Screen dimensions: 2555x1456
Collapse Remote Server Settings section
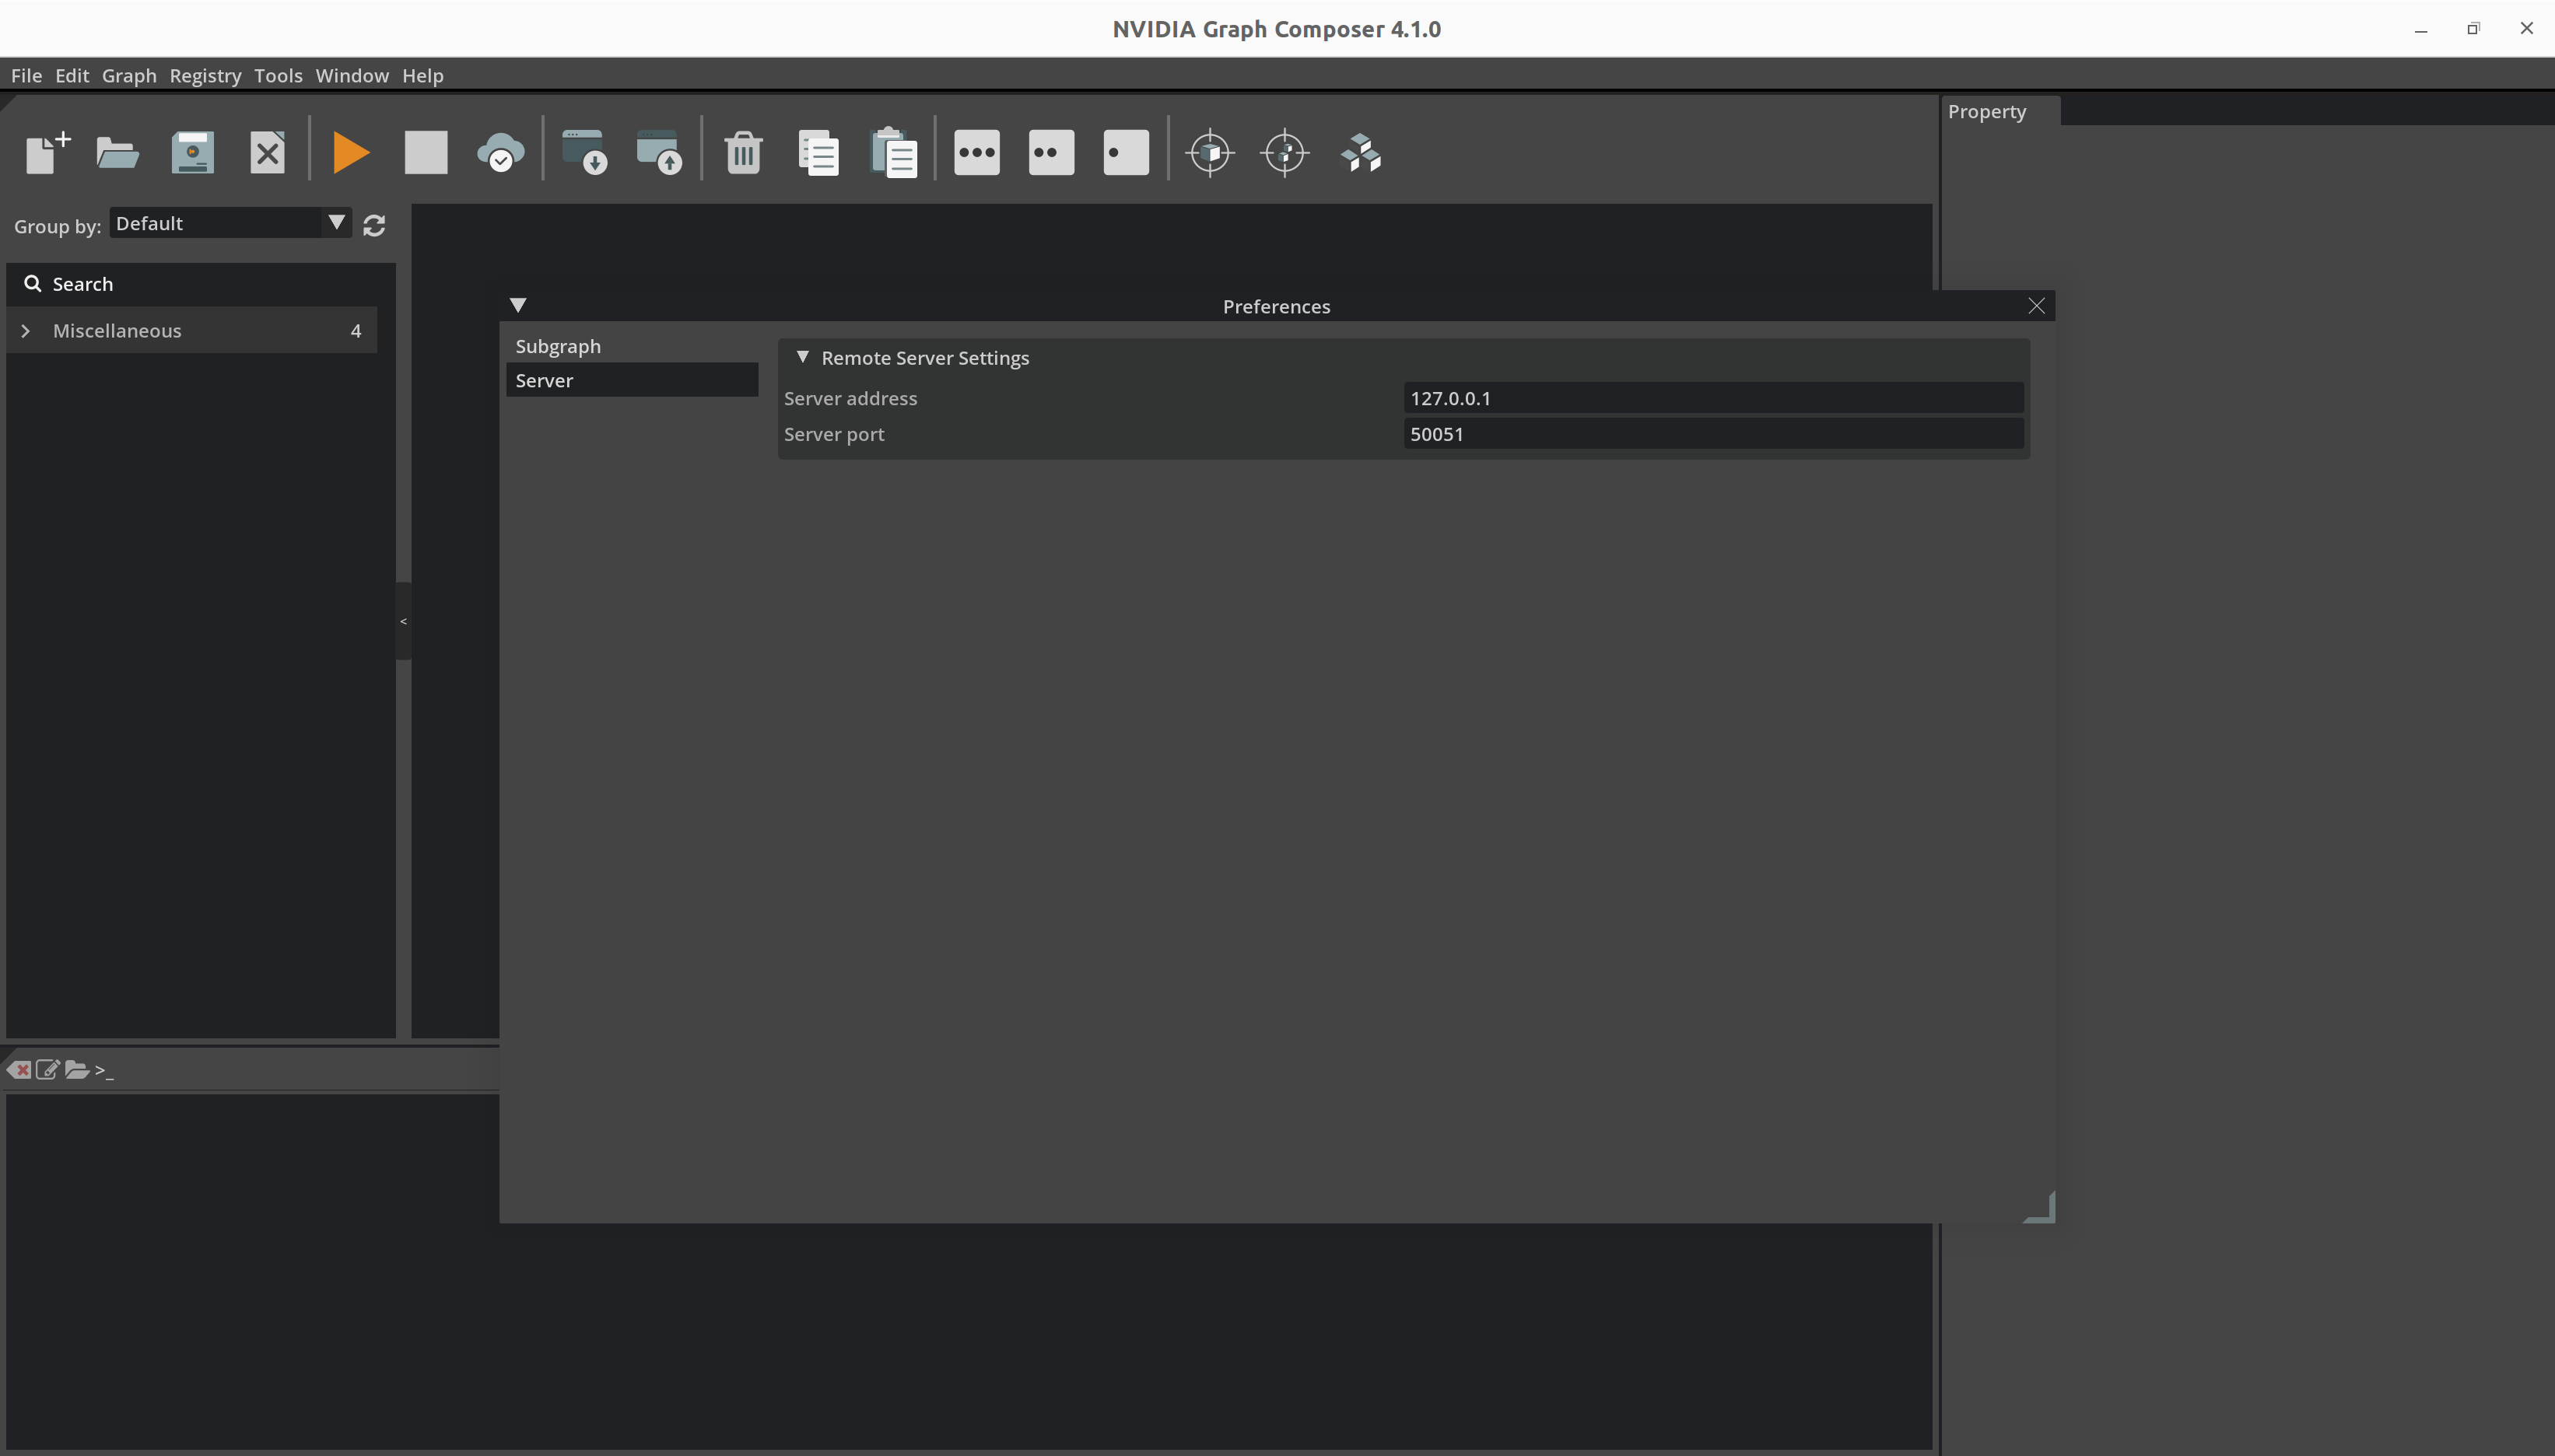click(802, 358)
